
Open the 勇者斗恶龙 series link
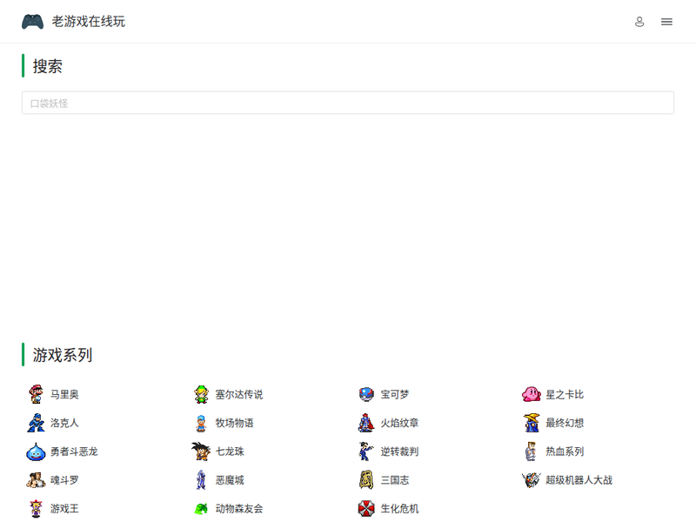(74, 452)
